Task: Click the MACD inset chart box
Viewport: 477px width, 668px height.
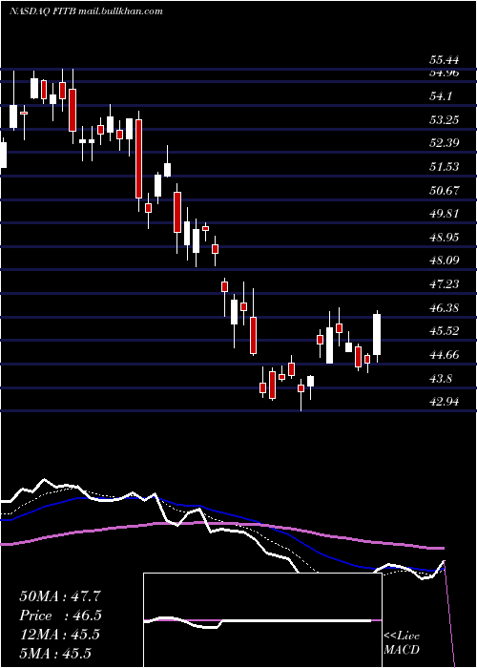Action: 262,620
